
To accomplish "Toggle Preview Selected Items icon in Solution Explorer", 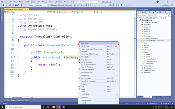I will coord(168,12).
